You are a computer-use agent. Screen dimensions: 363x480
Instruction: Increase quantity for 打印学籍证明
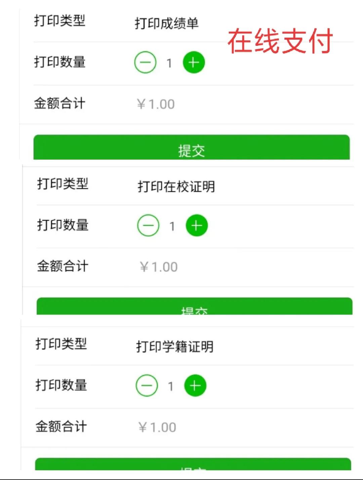pyautogui.click(x=195, y=385)
